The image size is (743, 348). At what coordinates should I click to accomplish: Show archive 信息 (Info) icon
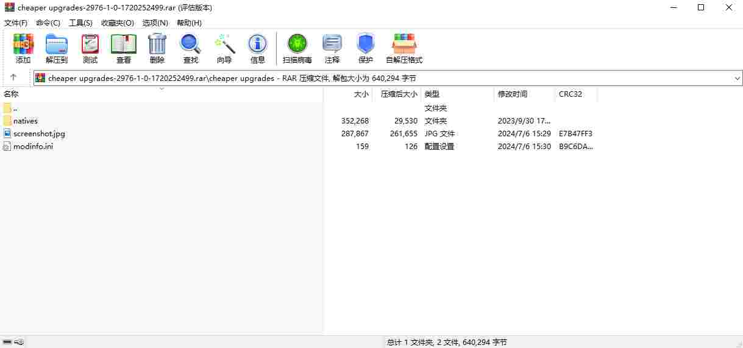tap(258, 44)
